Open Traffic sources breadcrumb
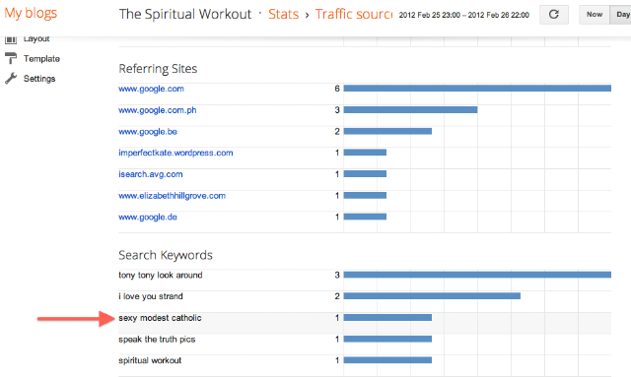Screen dimensions: 631x377 pyautogui.click(x=353, y=14)
